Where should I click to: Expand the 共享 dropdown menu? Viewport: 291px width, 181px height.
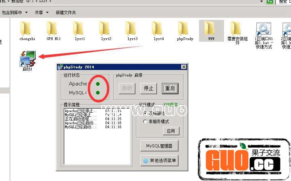41,12
